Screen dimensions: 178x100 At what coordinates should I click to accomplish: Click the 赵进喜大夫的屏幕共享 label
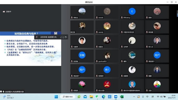(x=14, y=92)
